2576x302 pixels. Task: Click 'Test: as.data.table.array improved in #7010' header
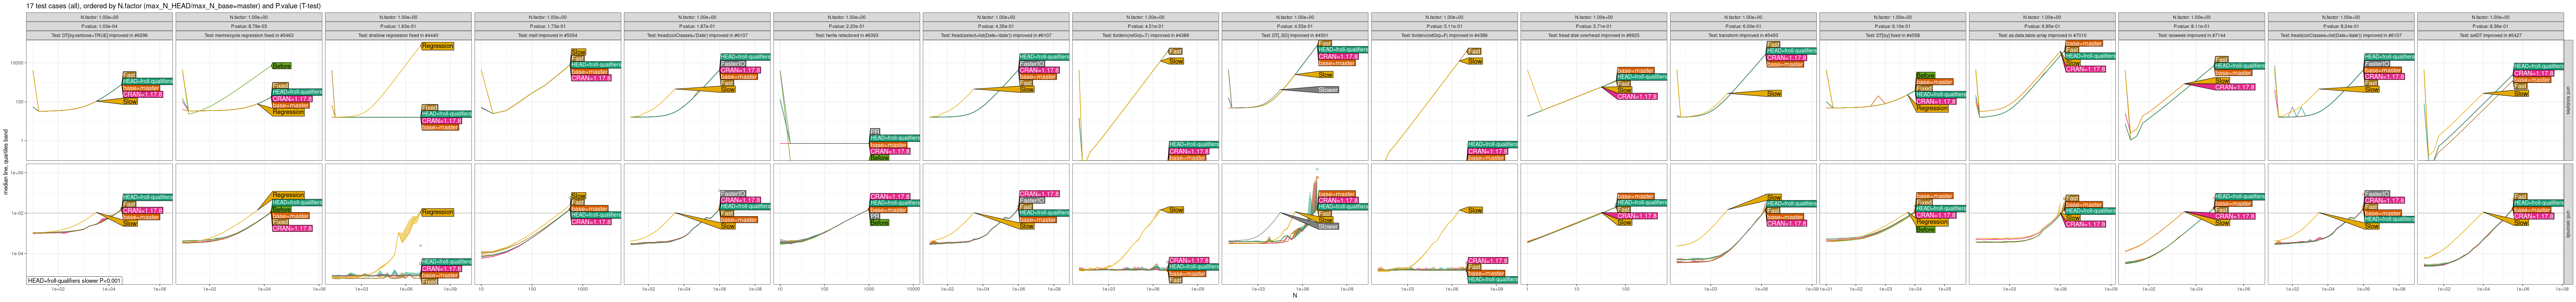tap(2041, 35)
